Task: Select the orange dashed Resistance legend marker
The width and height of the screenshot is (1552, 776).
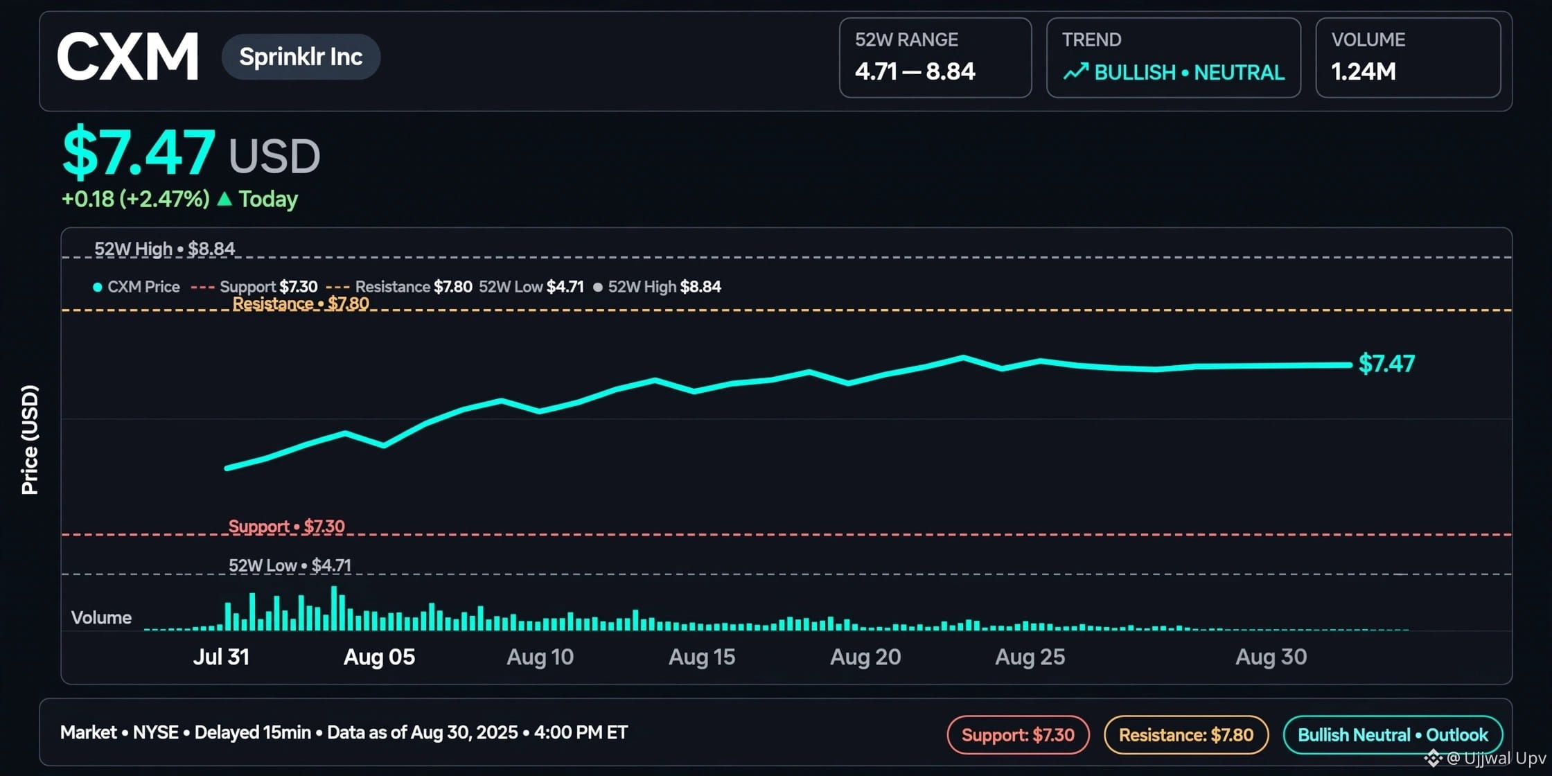Action: 337,287
